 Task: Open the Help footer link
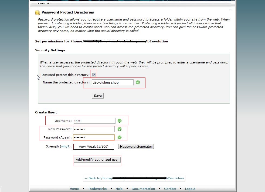coord(119,188)
